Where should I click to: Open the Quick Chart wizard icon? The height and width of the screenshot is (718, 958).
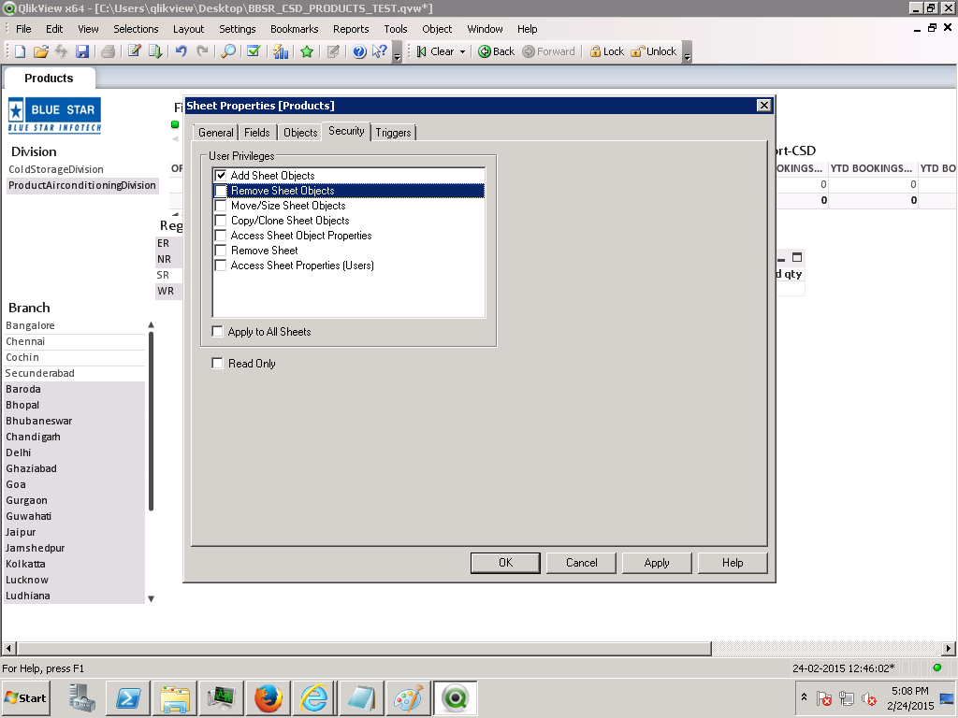(281, 52)
